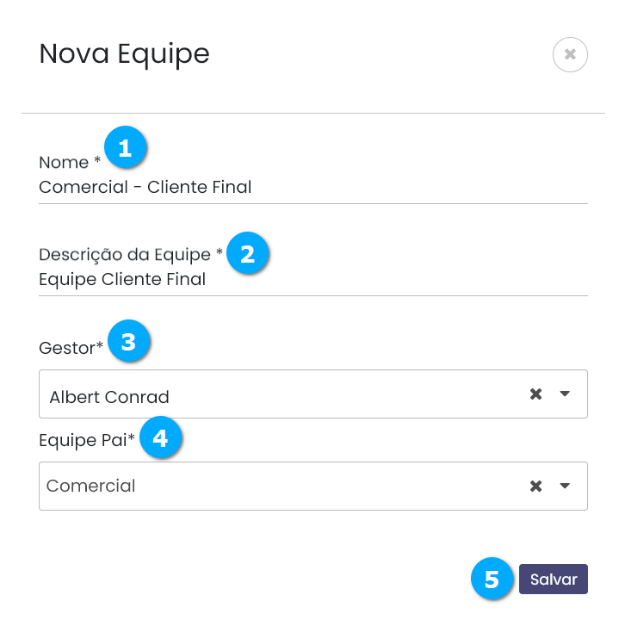
Task: Clear the Albert Conrad Gestor selection
Action: coord(535,394)
